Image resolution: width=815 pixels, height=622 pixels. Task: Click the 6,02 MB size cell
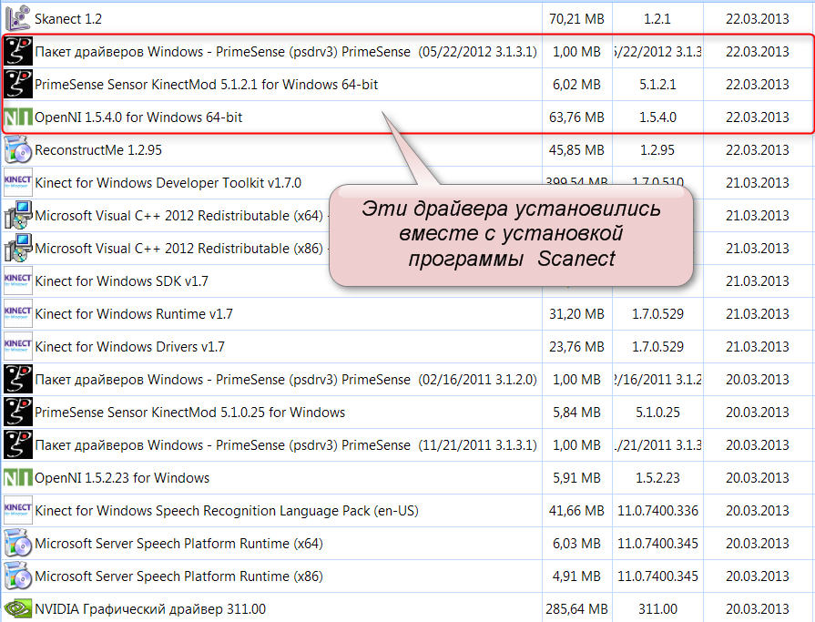coord(576,84)
